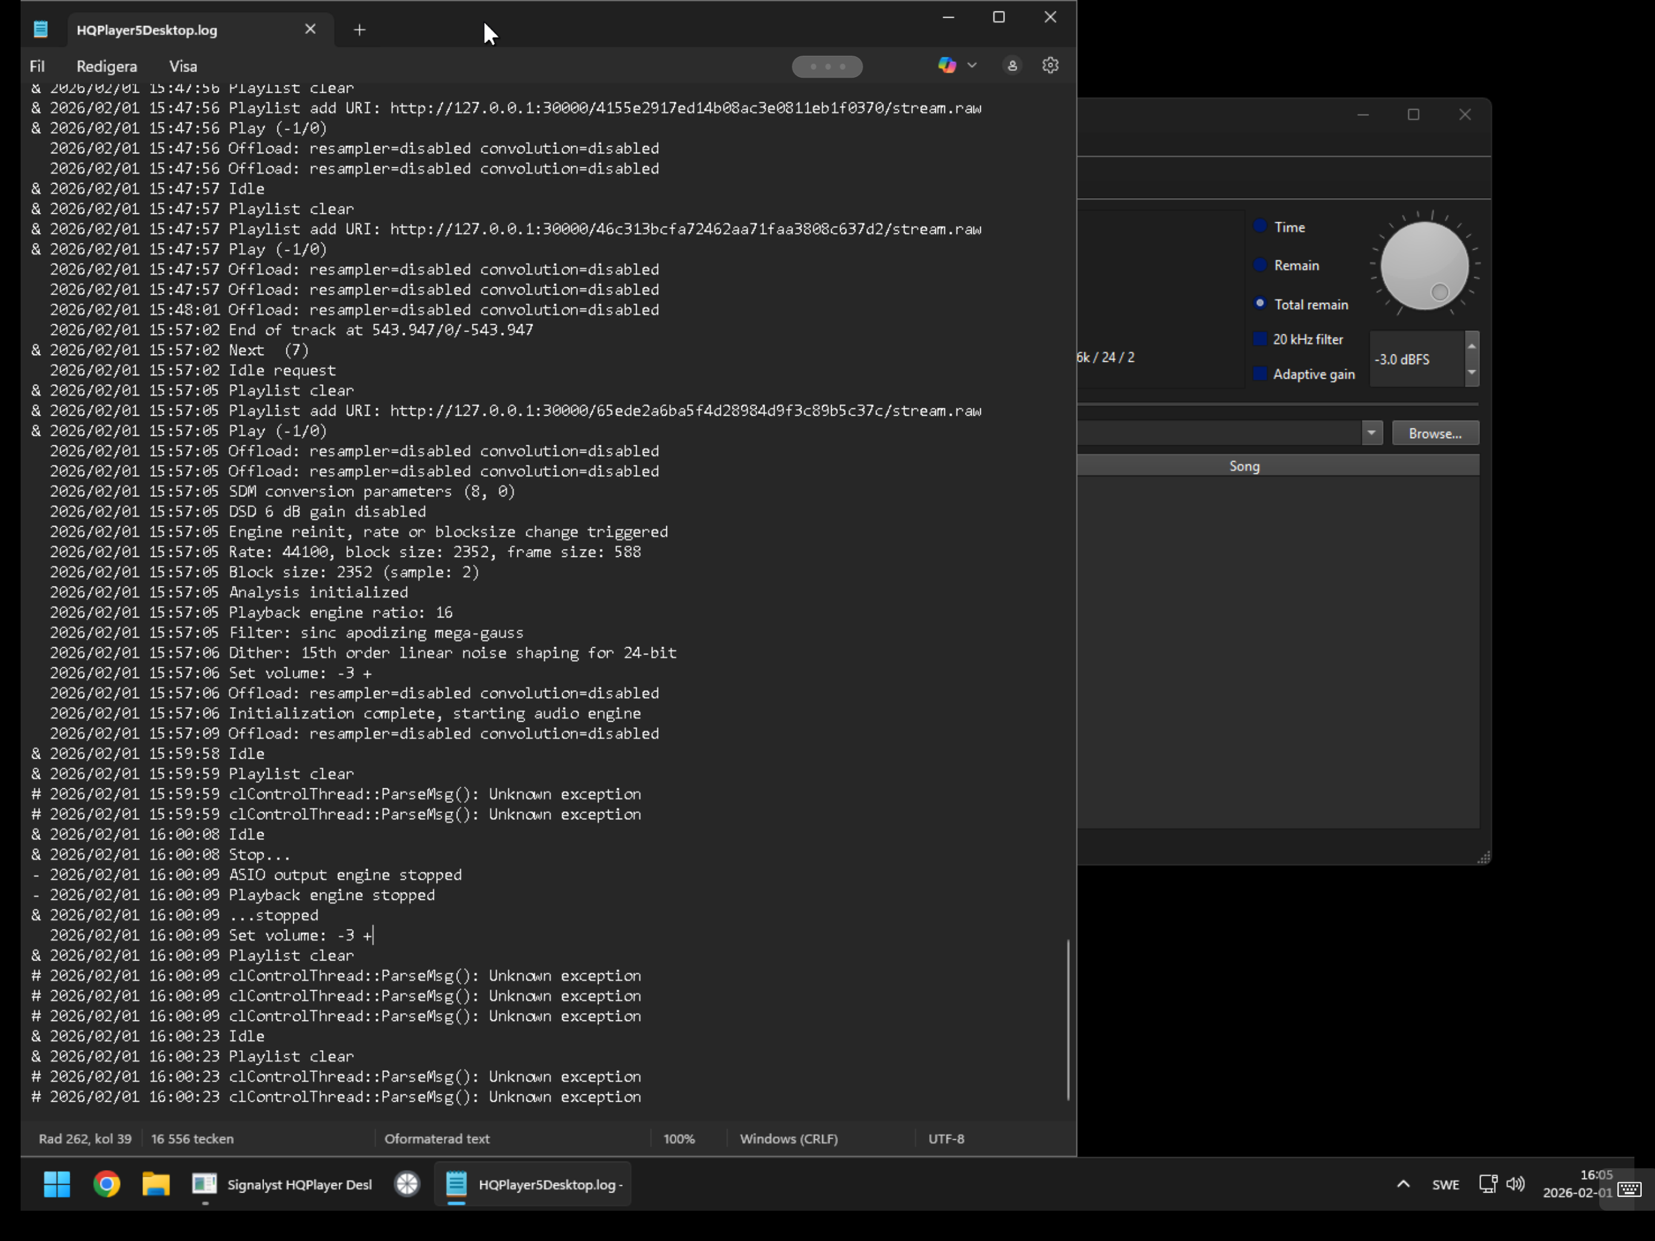1655x1241 pixels.
Task: Click the HQPlayer volume knob
Action: click(1424, 265)
